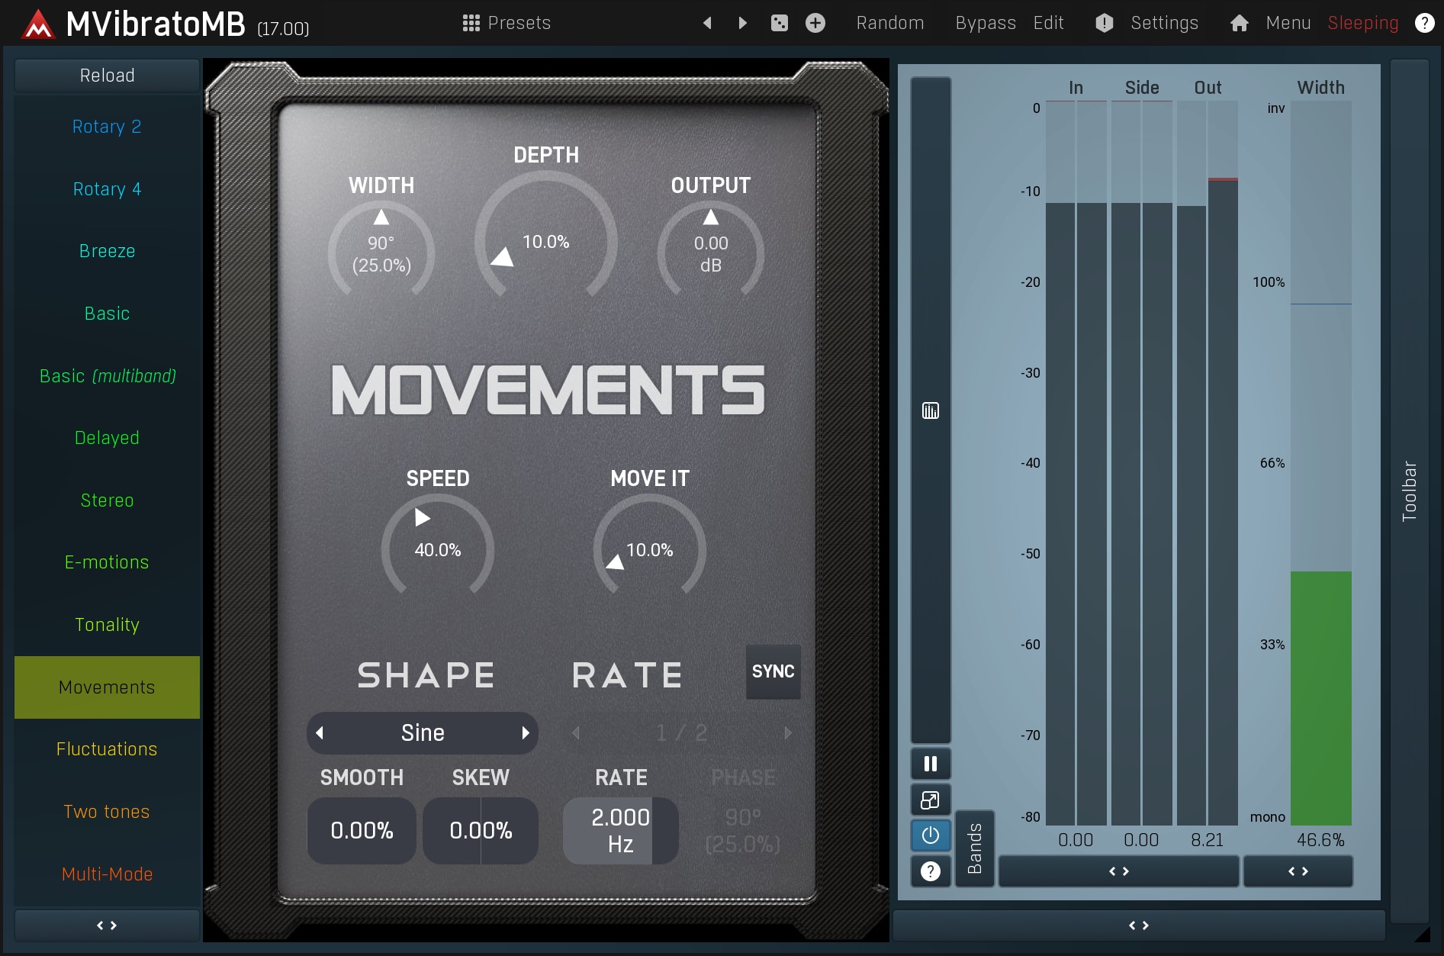
Task: Select the Fluctuations preset tab
Action: pyautogui.click(x=107, y=749)
